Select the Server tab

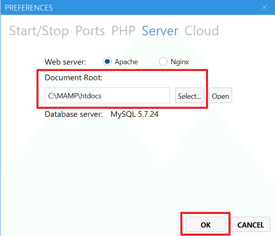click(160, 31)
